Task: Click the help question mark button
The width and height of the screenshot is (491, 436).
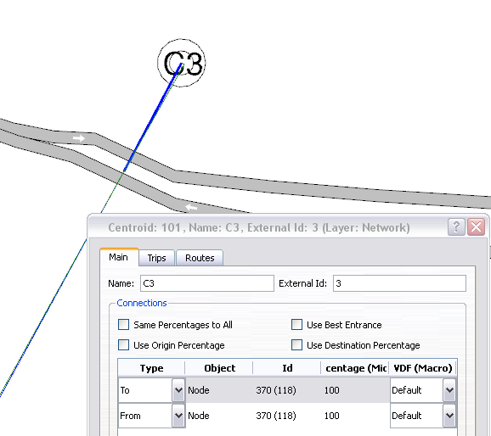Action: (x=456, y=226)
